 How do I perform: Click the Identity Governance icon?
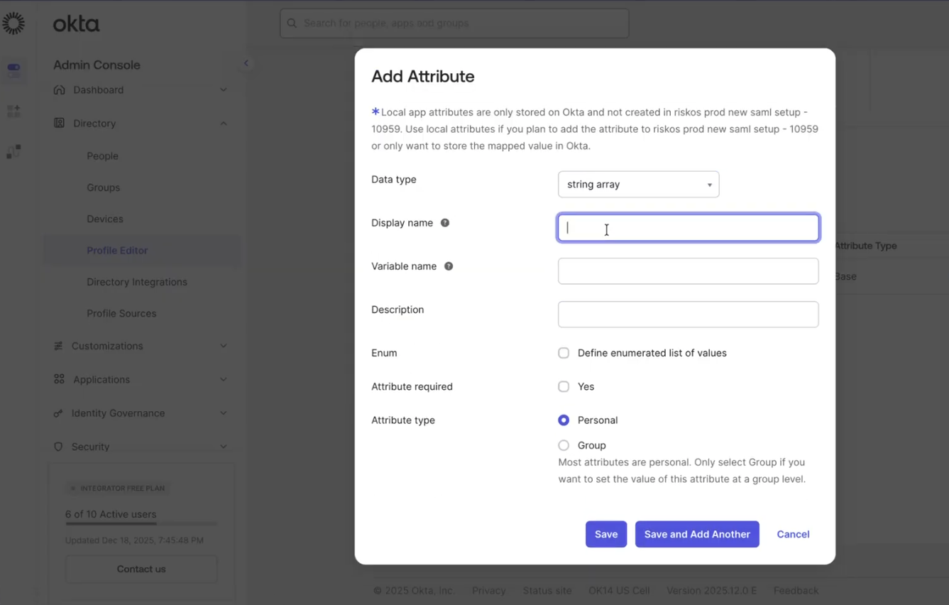58,413
